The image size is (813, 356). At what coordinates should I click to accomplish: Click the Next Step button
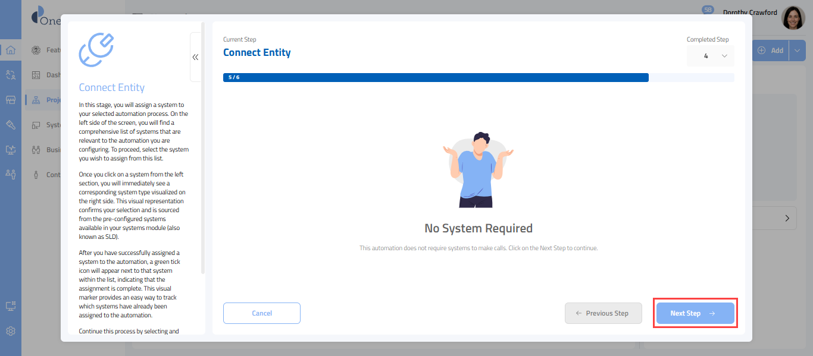695,313
